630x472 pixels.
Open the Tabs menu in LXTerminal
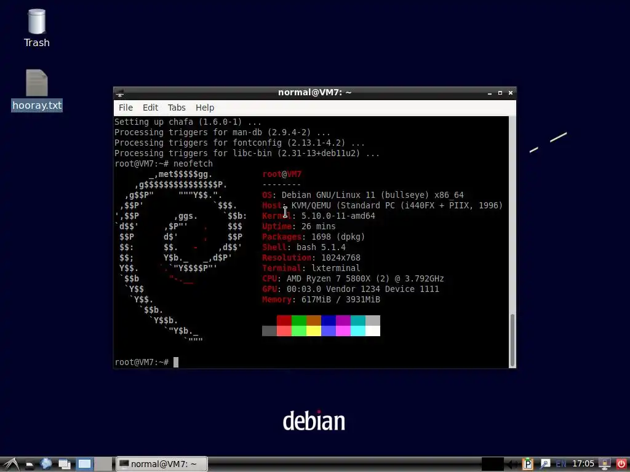(177, 108)
